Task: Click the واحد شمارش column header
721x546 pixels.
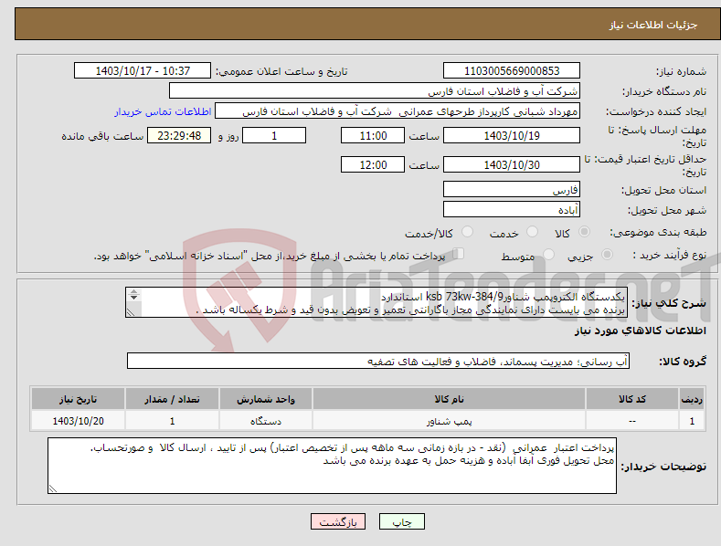Action: (x=266, y=399)
